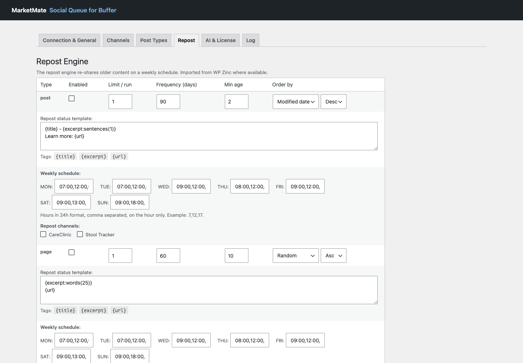The height and width of the screenshot is (363, 523).
Task: Click page MON schedule field
Action: [x=74, y=340]
